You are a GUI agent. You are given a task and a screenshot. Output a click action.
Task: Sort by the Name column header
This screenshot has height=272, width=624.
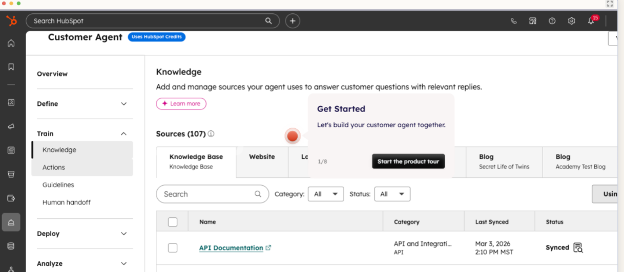click(207, 222)
